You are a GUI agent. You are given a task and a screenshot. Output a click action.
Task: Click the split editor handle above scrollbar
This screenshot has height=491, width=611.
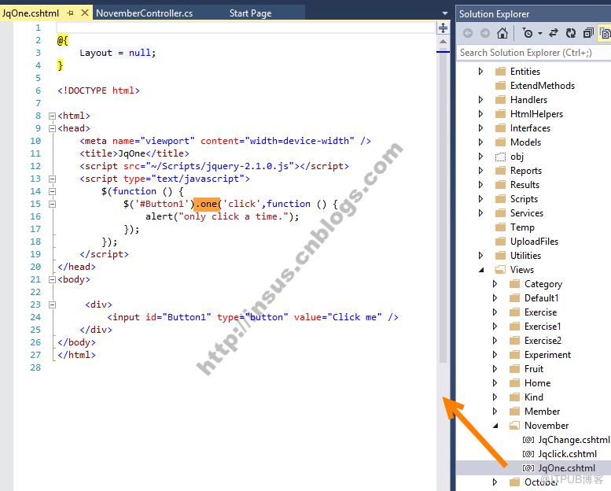click(x=443, y=28)
